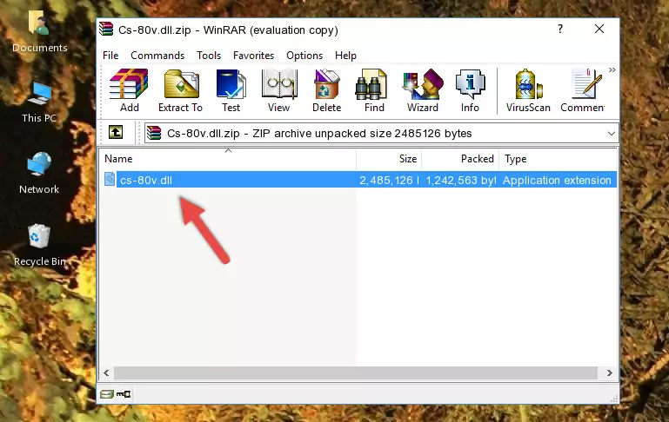Sort by the Name column header

coord(228,159)
